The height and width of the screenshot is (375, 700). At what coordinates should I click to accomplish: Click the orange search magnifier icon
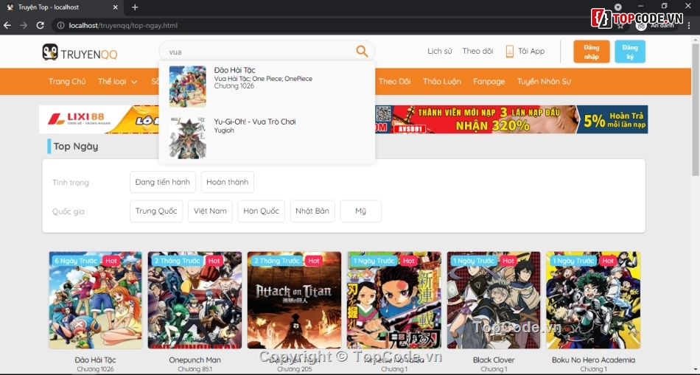pyautogui.click(x=362, y=51)
